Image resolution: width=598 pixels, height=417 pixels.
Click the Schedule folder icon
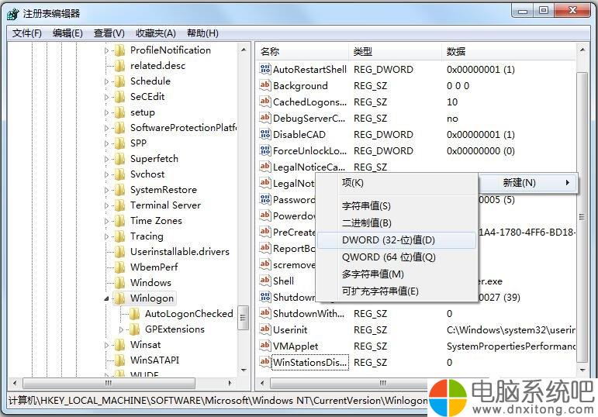tap(119, 81)
